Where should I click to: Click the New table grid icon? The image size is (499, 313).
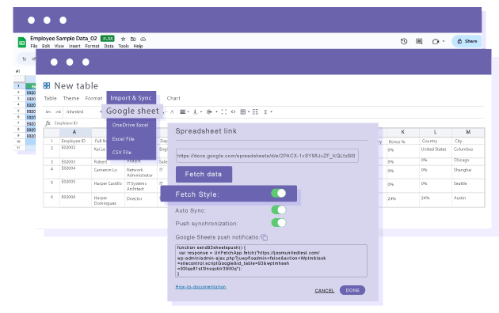[47, 85]
